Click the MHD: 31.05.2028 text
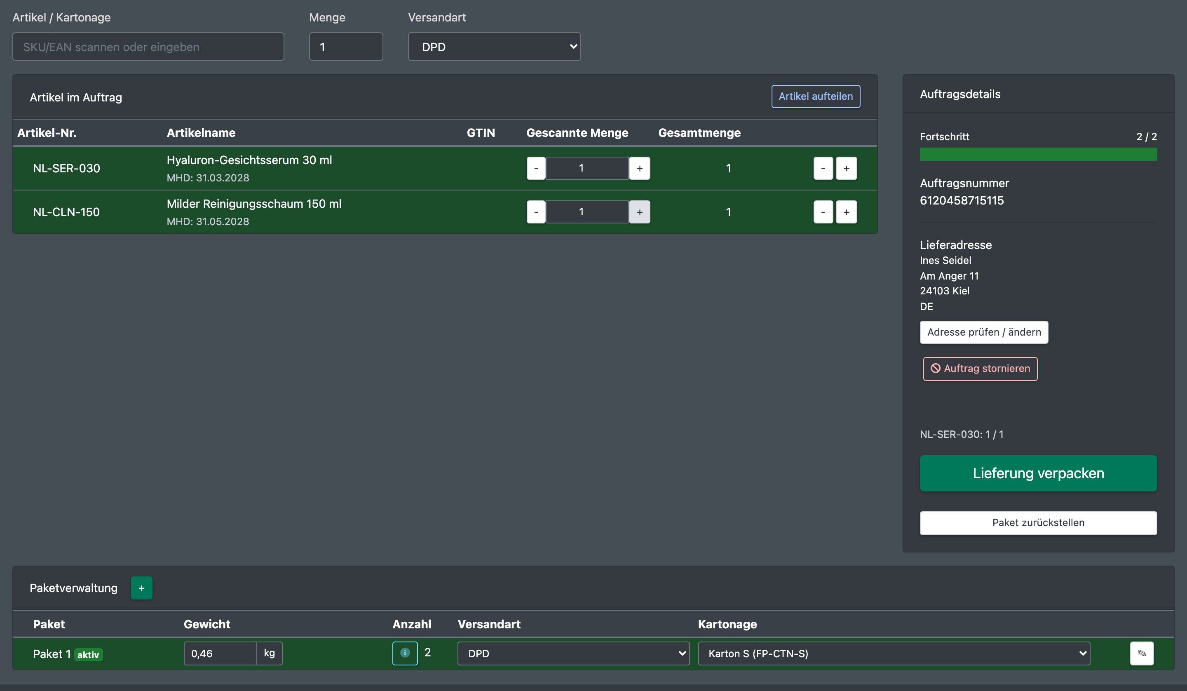The image size is (1187, 691). 208,221
